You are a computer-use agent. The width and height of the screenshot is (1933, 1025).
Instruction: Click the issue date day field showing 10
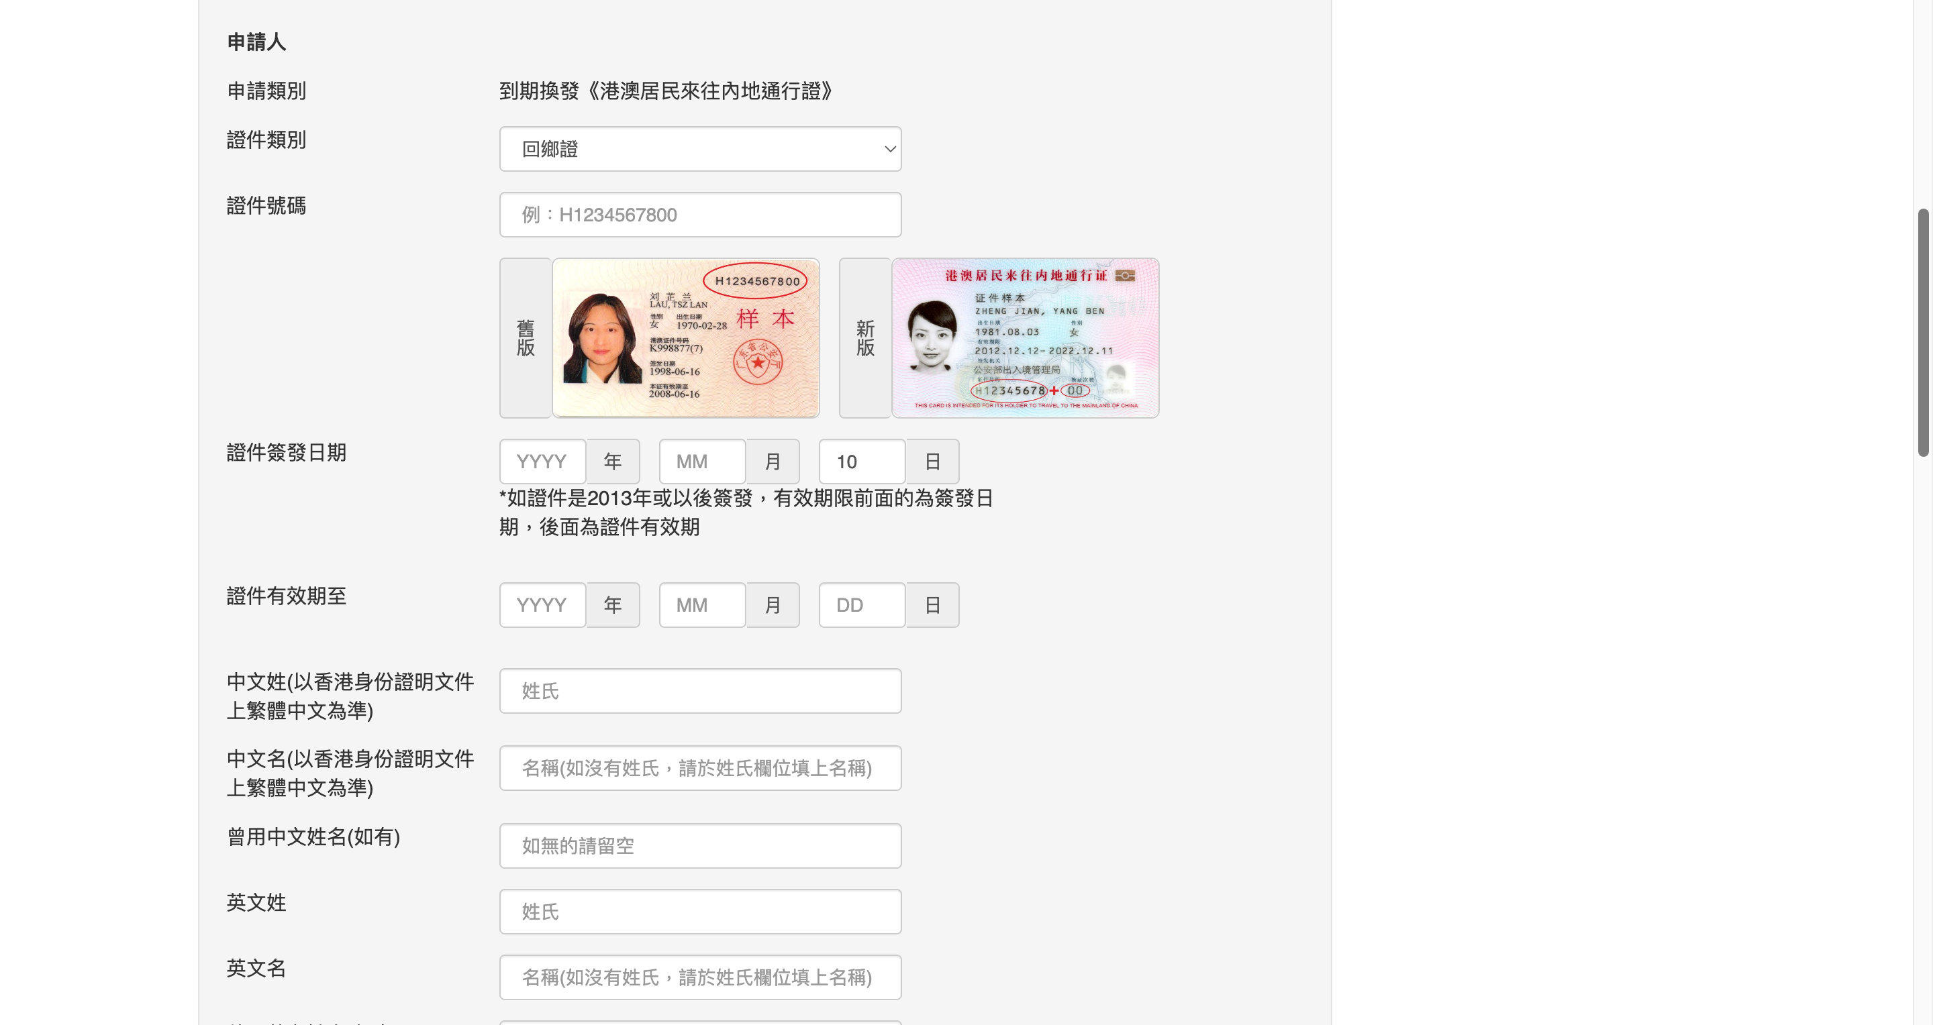point(861,461)
